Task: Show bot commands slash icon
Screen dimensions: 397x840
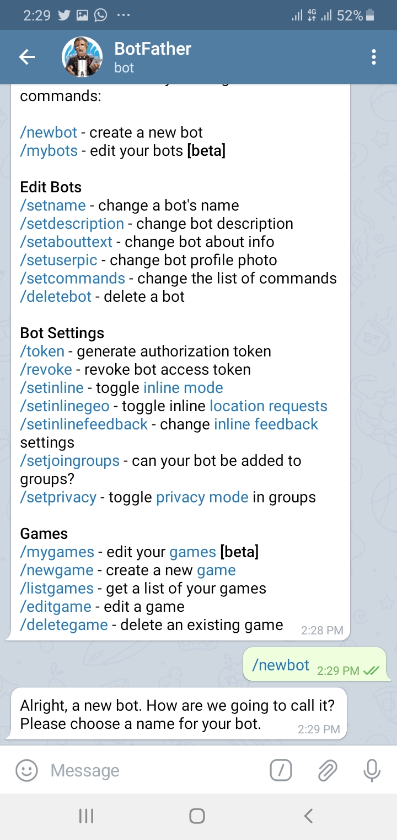Action: (281, 770)
